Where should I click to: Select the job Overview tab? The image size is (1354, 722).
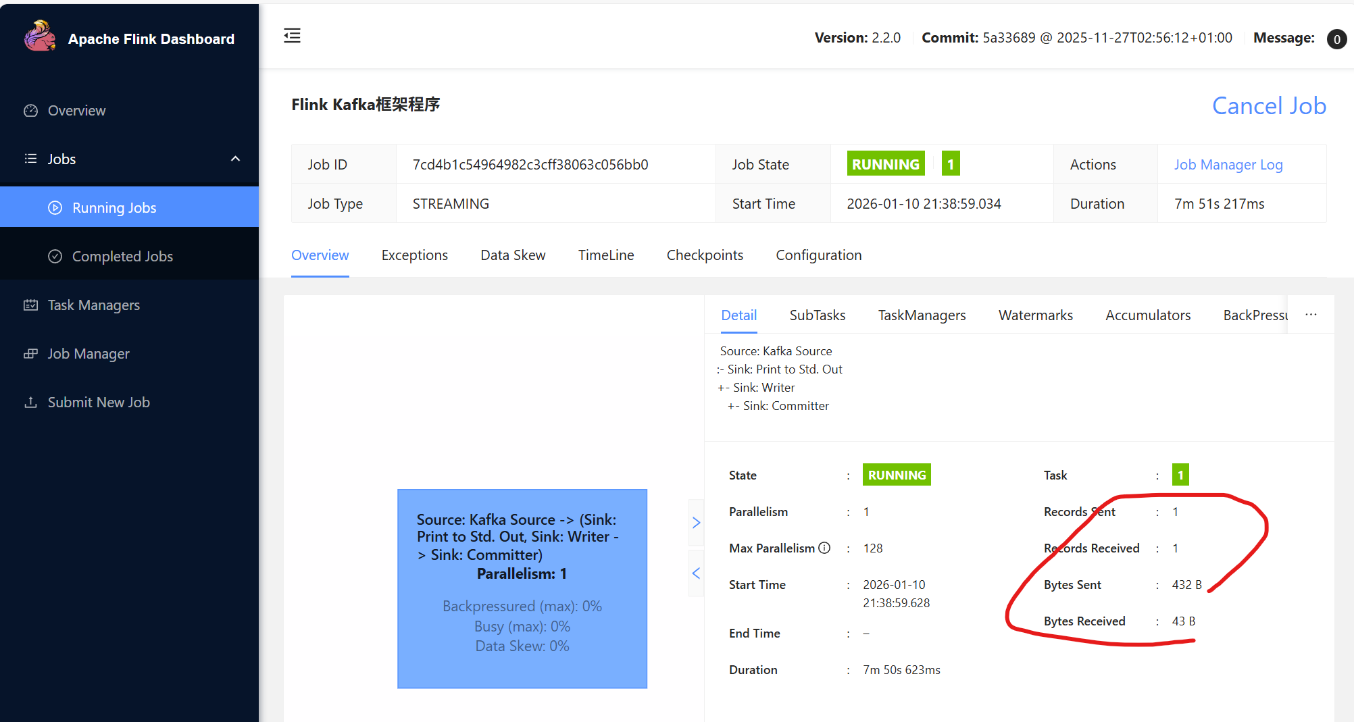click(x=320, y=255)
